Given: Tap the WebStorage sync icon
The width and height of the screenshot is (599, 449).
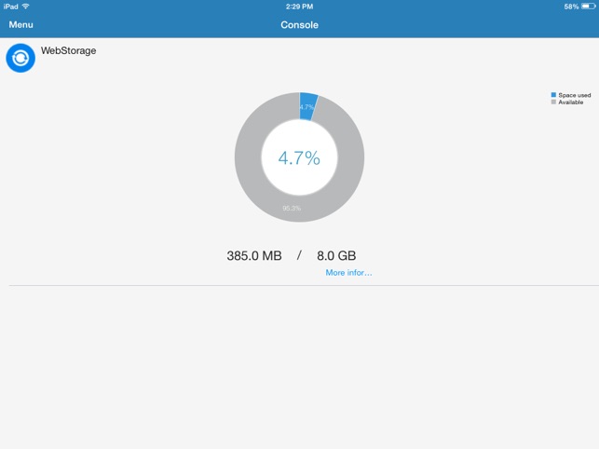Looking at the screenshot, I should click(20, 58).
